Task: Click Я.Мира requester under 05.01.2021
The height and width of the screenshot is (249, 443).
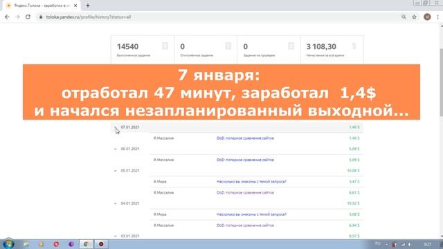Action: (x=160, y=181)
